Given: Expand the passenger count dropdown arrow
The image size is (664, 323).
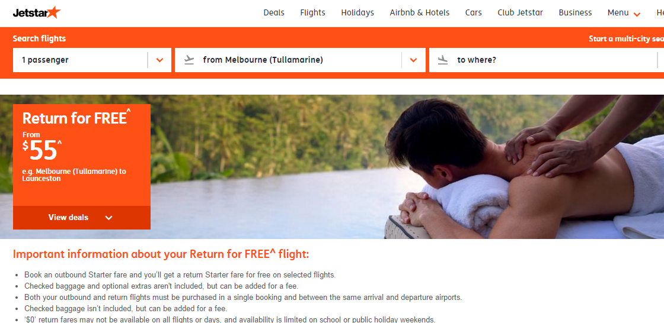Looking at the screenshot, I should pos(159,60).
